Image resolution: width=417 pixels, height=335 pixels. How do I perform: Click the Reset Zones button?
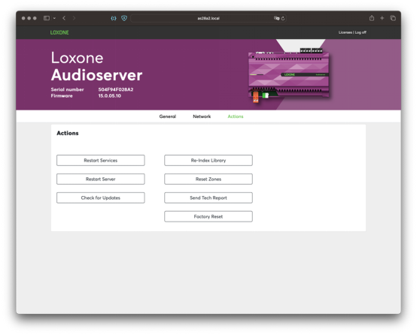[x=208, y=179]
